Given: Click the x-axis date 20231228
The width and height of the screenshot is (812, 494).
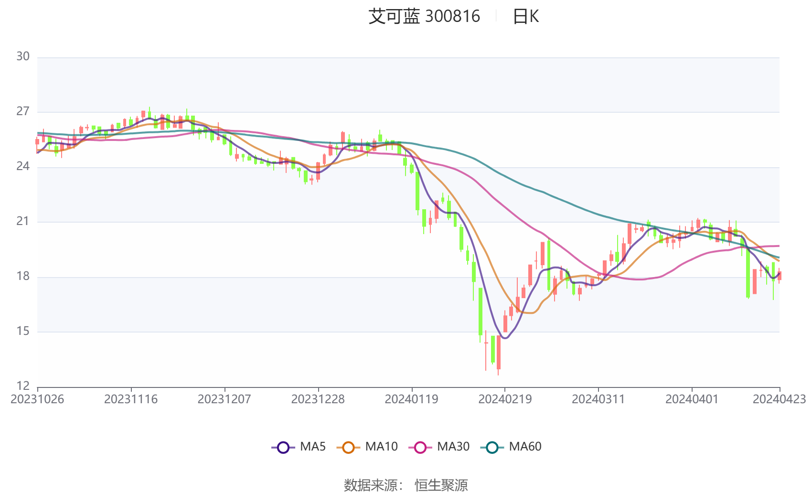Looking at the screenshot, I should click(x=318, y=399).
